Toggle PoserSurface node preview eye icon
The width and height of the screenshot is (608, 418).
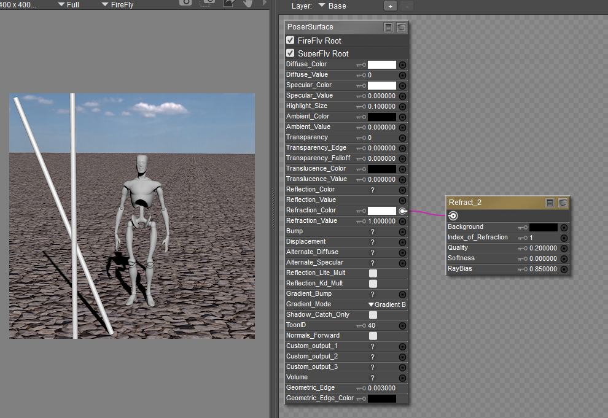[401, 28]
